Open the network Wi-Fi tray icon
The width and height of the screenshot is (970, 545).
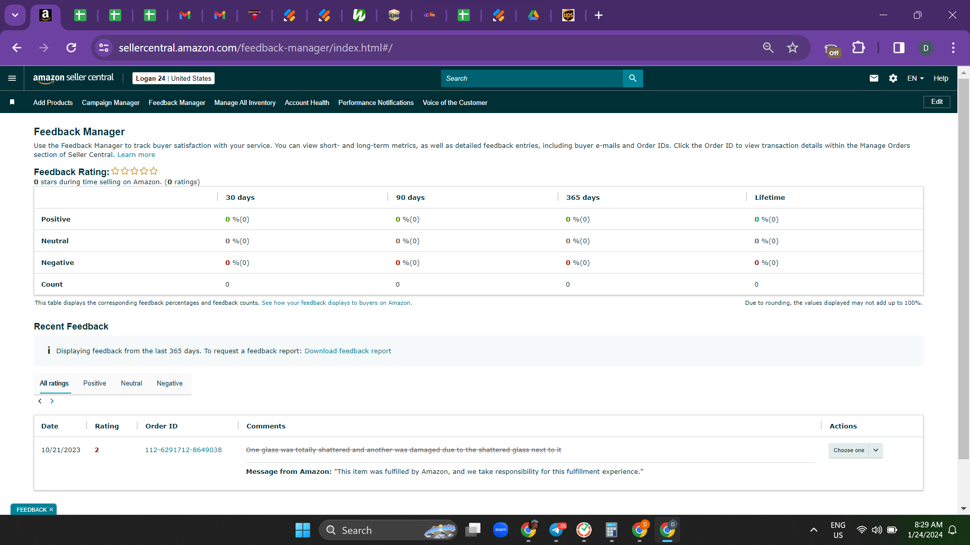(861, 530)
